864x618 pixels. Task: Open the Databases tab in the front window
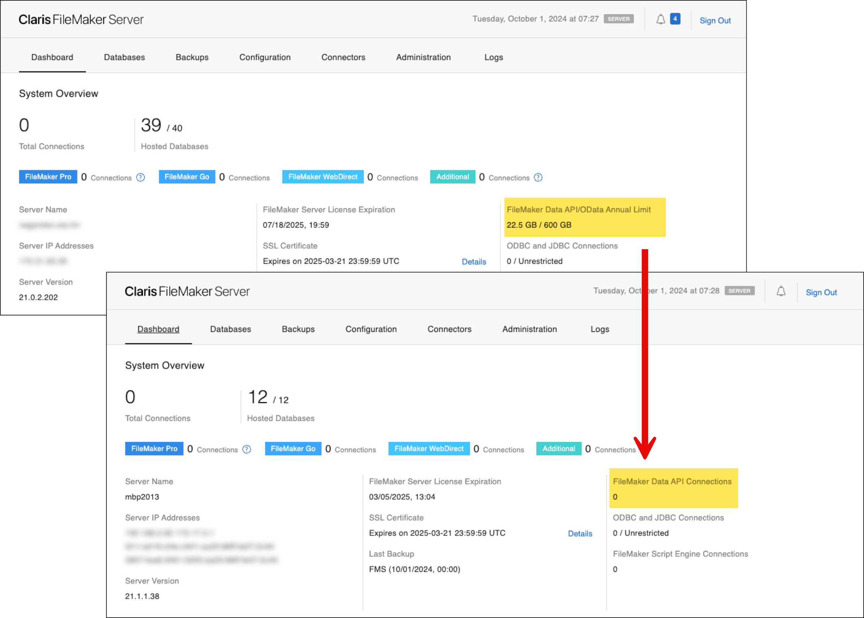point(231,329)
